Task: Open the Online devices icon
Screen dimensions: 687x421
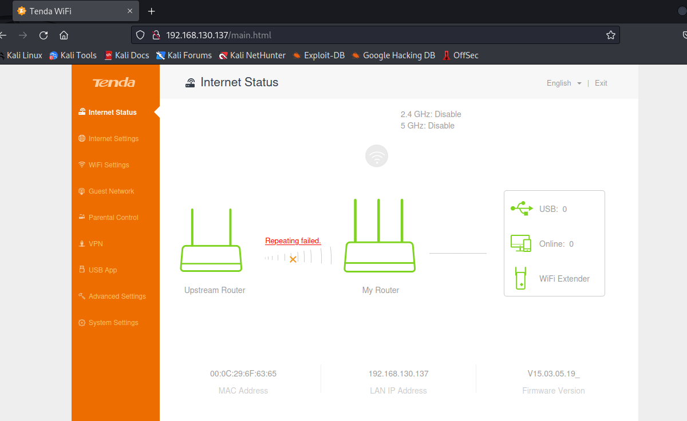Action: (521, 243)
